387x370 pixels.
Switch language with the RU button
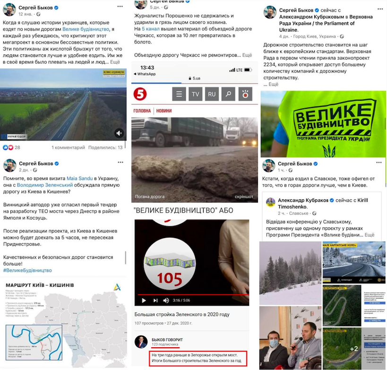212,94
